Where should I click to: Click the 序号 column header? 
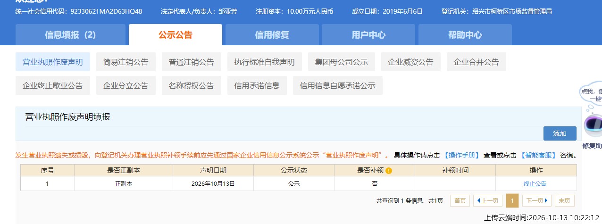point(47,170)
